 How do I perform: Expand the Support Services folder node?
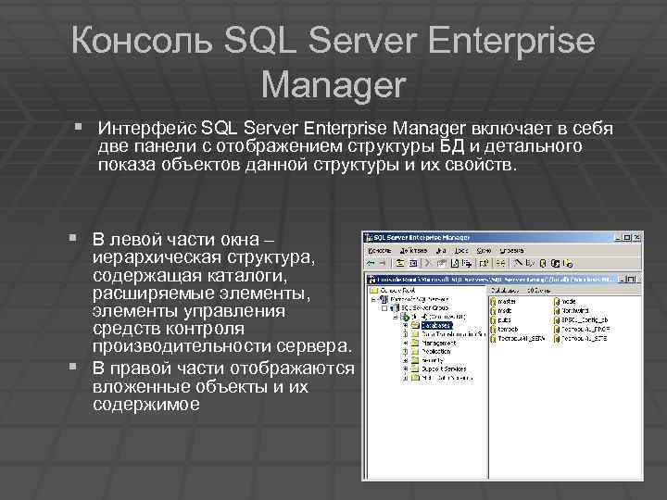[406, 369]
